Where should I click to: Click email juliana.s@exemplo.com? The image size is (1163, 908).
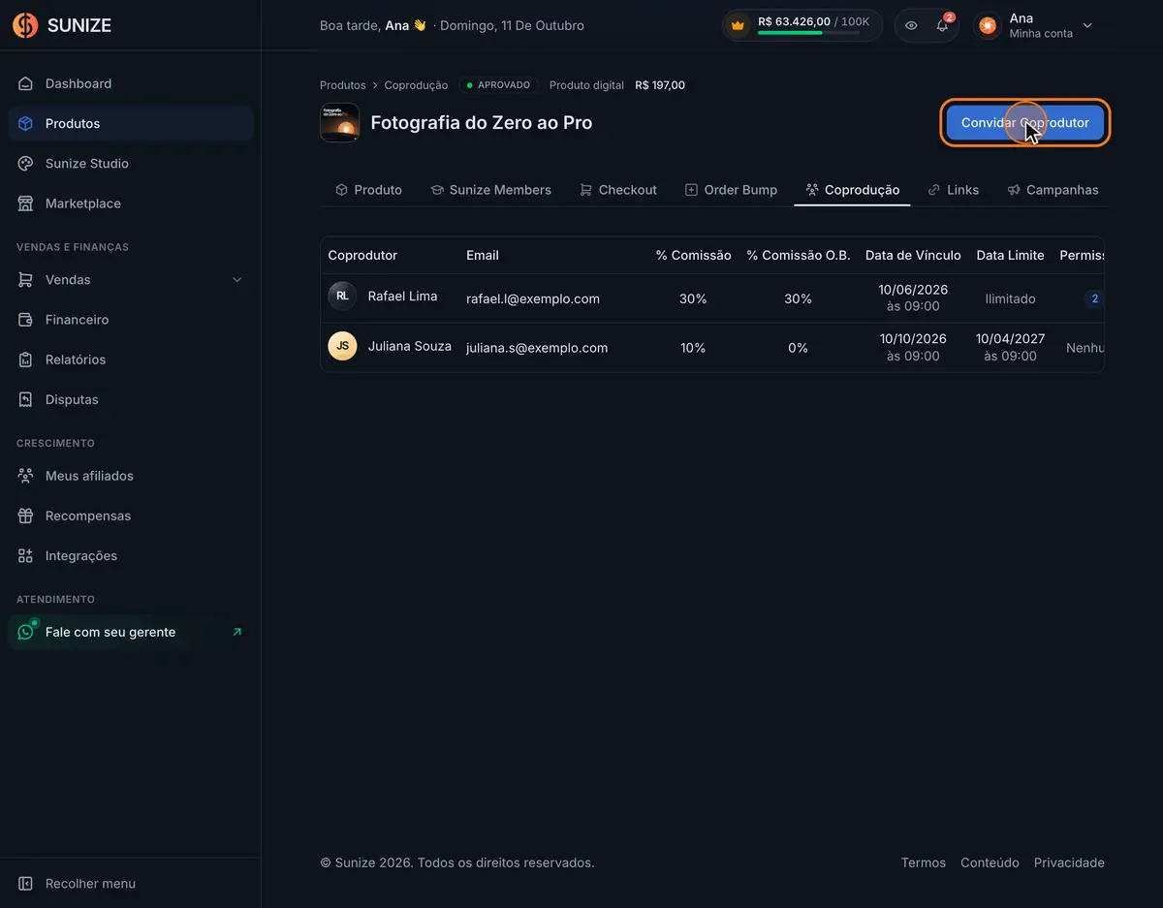(x=537, y=348)
